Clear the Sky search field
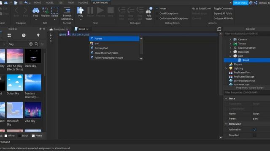The image size is (270, 151). tap(31, 44)
